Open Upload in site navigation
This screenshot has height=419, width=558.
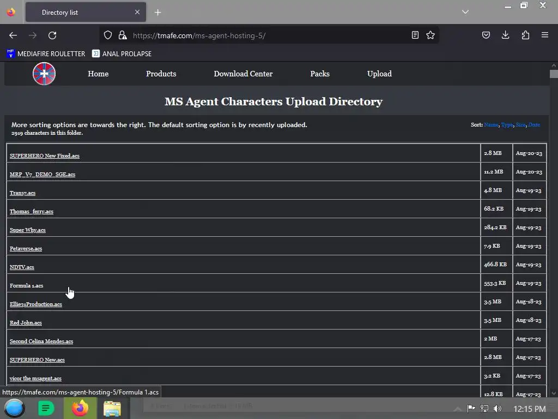(379, 74)
